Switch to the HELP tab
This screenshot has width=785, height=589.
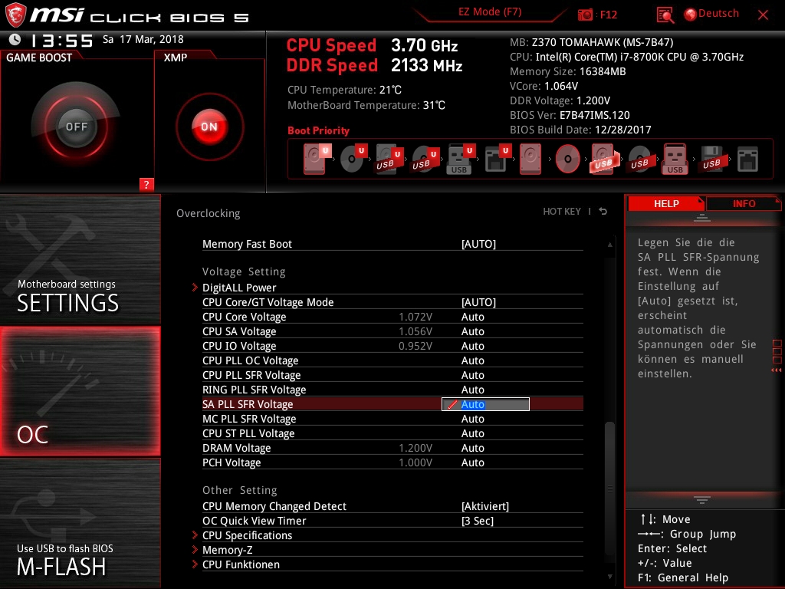[x=666, y=203]
